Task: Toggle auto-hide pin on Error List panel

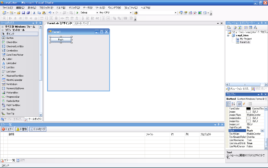Action: coord(219,124)
